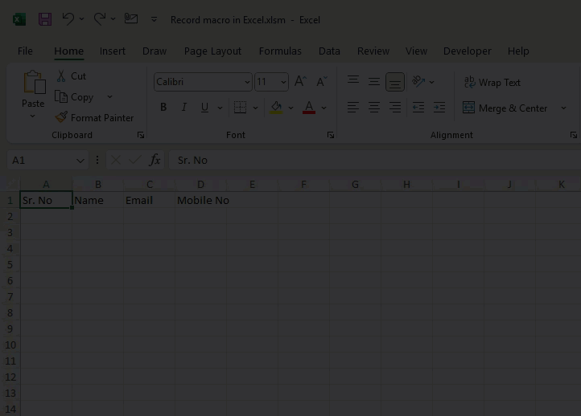Viewport: 581px width, 416px height.
Task: Click the Insert Function fx icon
Action: click(155, 160)
